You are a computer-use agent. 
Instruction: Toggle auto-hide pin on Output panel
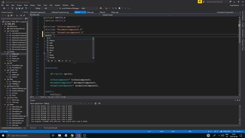(237, 100)
